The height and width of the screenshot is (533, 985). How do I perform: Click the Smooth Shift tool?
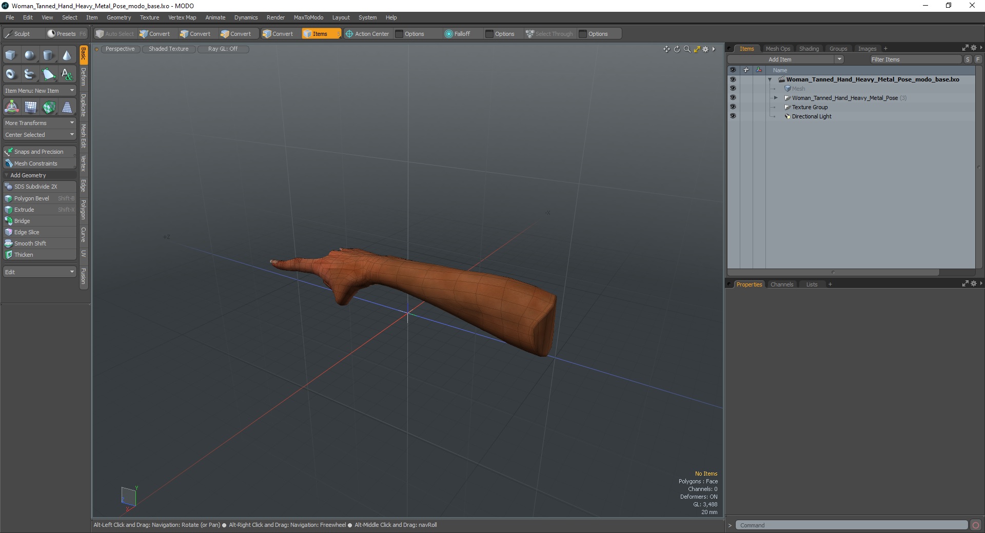40,243
